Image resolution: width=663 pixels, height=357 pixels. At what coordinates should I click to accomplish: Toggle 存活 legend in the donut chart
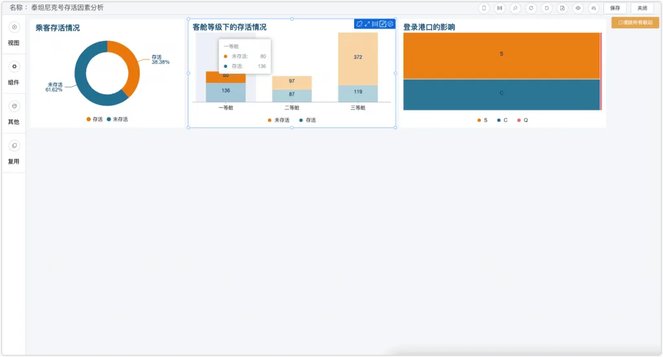click(x=95, y=119)
